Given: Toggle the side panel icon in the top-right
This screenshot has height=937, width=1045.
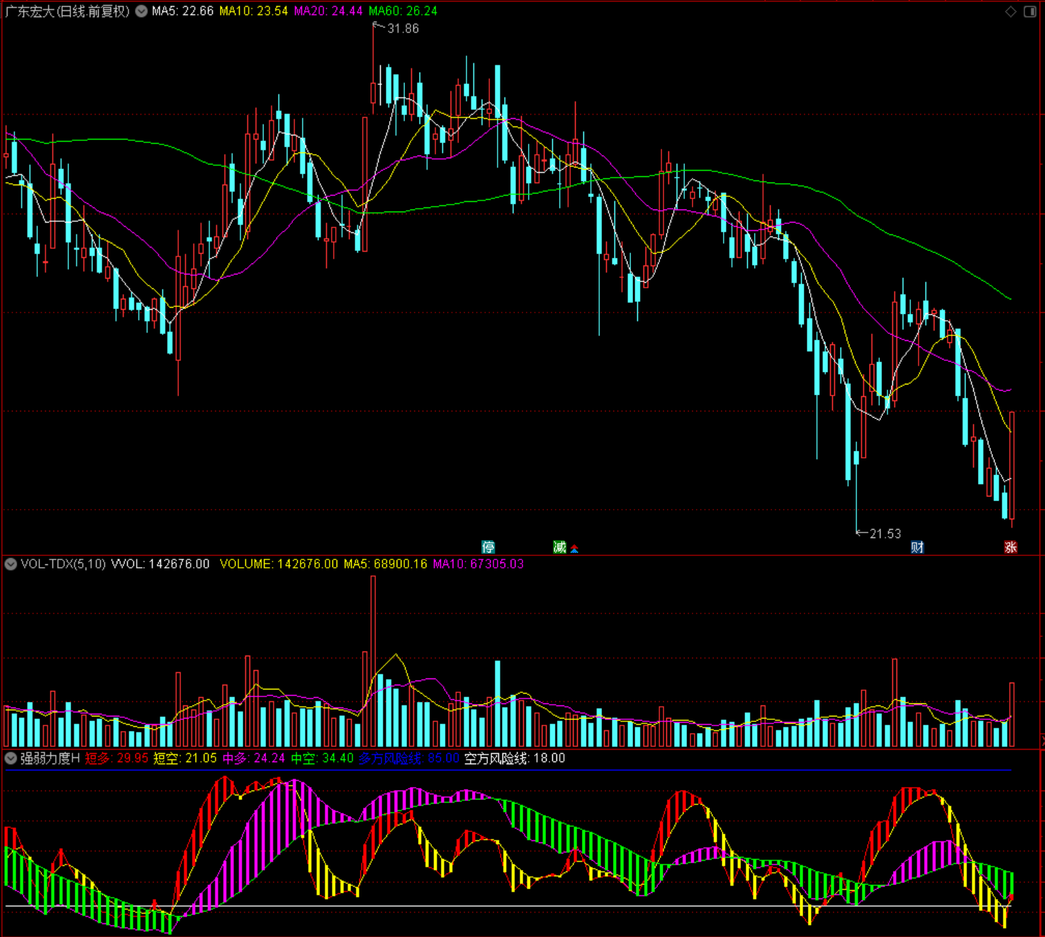Looking at the screenshot, I should [1030, 11].
